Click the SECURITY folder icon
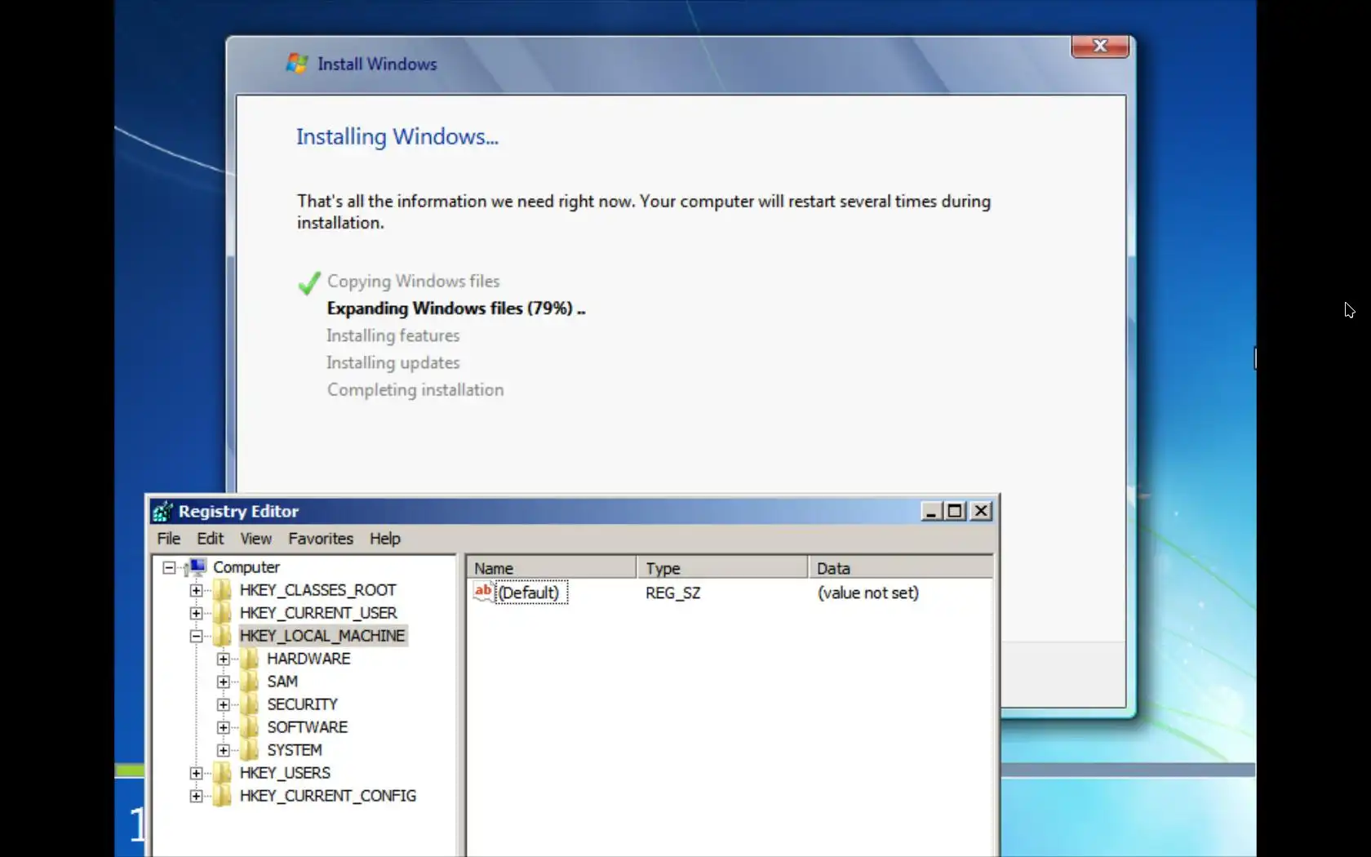The height and width of the screenshot is (857, 1371). point(249,704)
